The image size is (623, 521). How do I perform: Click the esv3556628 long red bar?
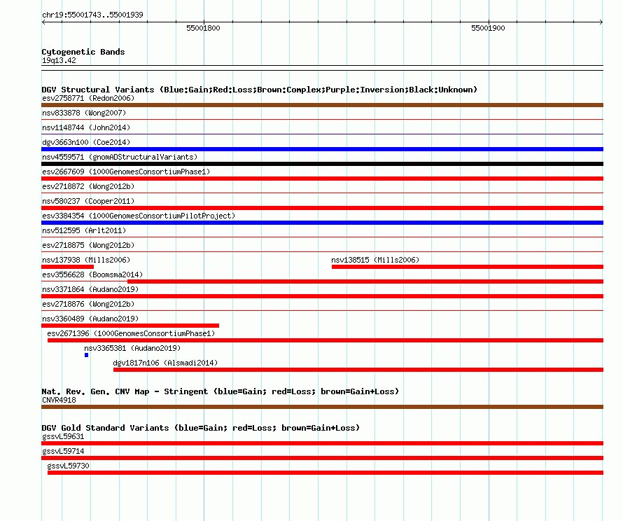point(365,282)
